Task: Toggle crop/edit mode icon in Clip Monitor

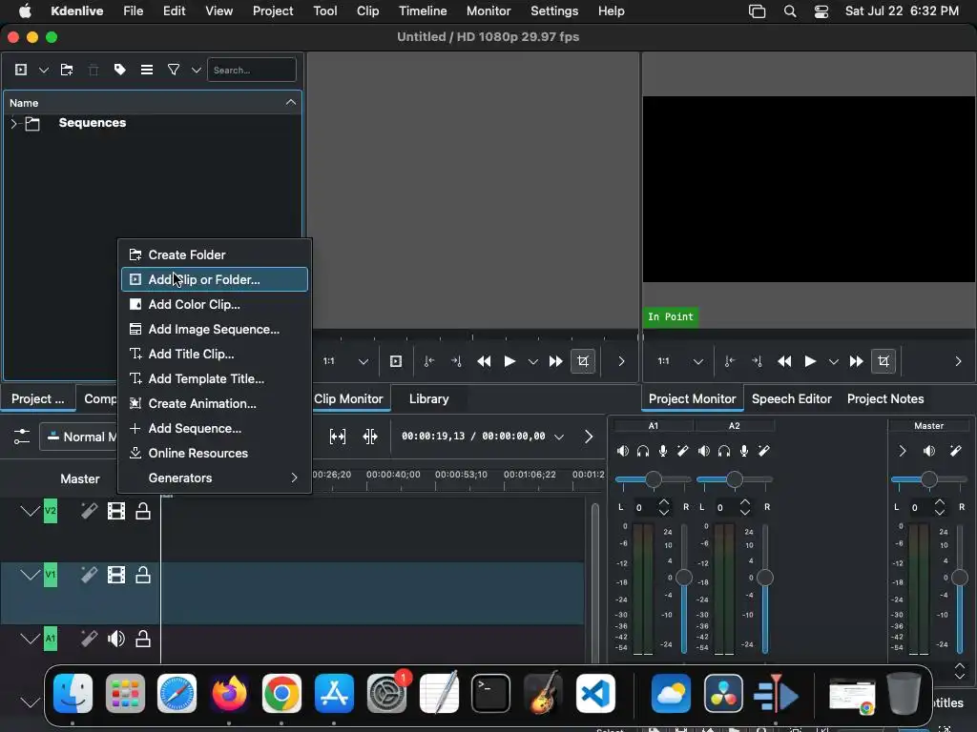Action: point(583,361)
